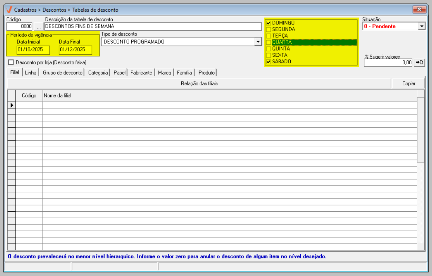Open the Situação dropdown list
Viewport: 432px width, 276px height.
point(422,26)
